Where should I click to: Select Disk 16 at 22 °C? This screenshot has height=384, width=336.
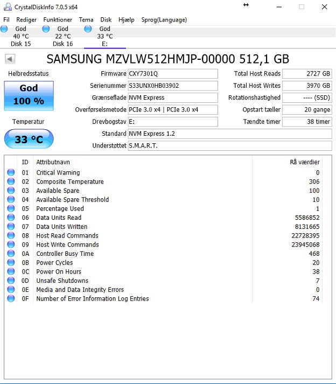coord(63,36)
